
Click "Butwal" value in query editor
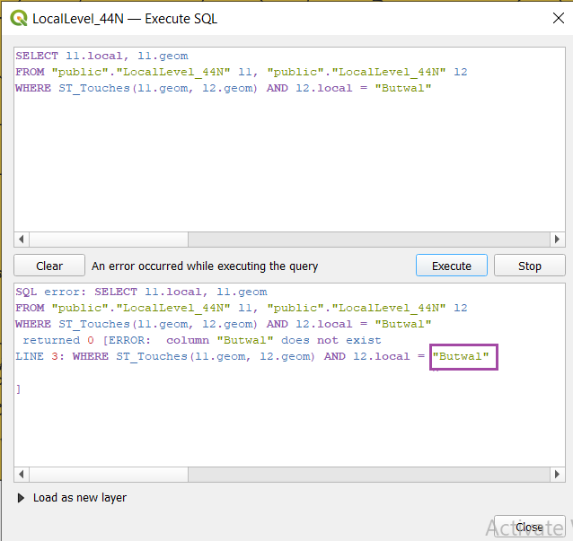coord(403,88)
